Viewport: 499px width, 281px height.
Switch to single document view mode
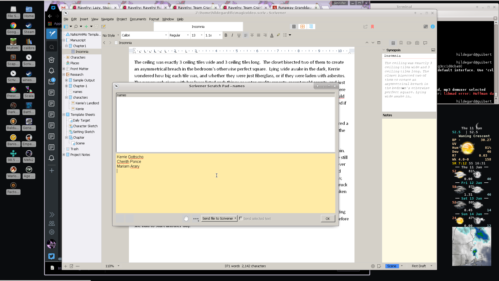pyautogui.click(x=294, y=27)
